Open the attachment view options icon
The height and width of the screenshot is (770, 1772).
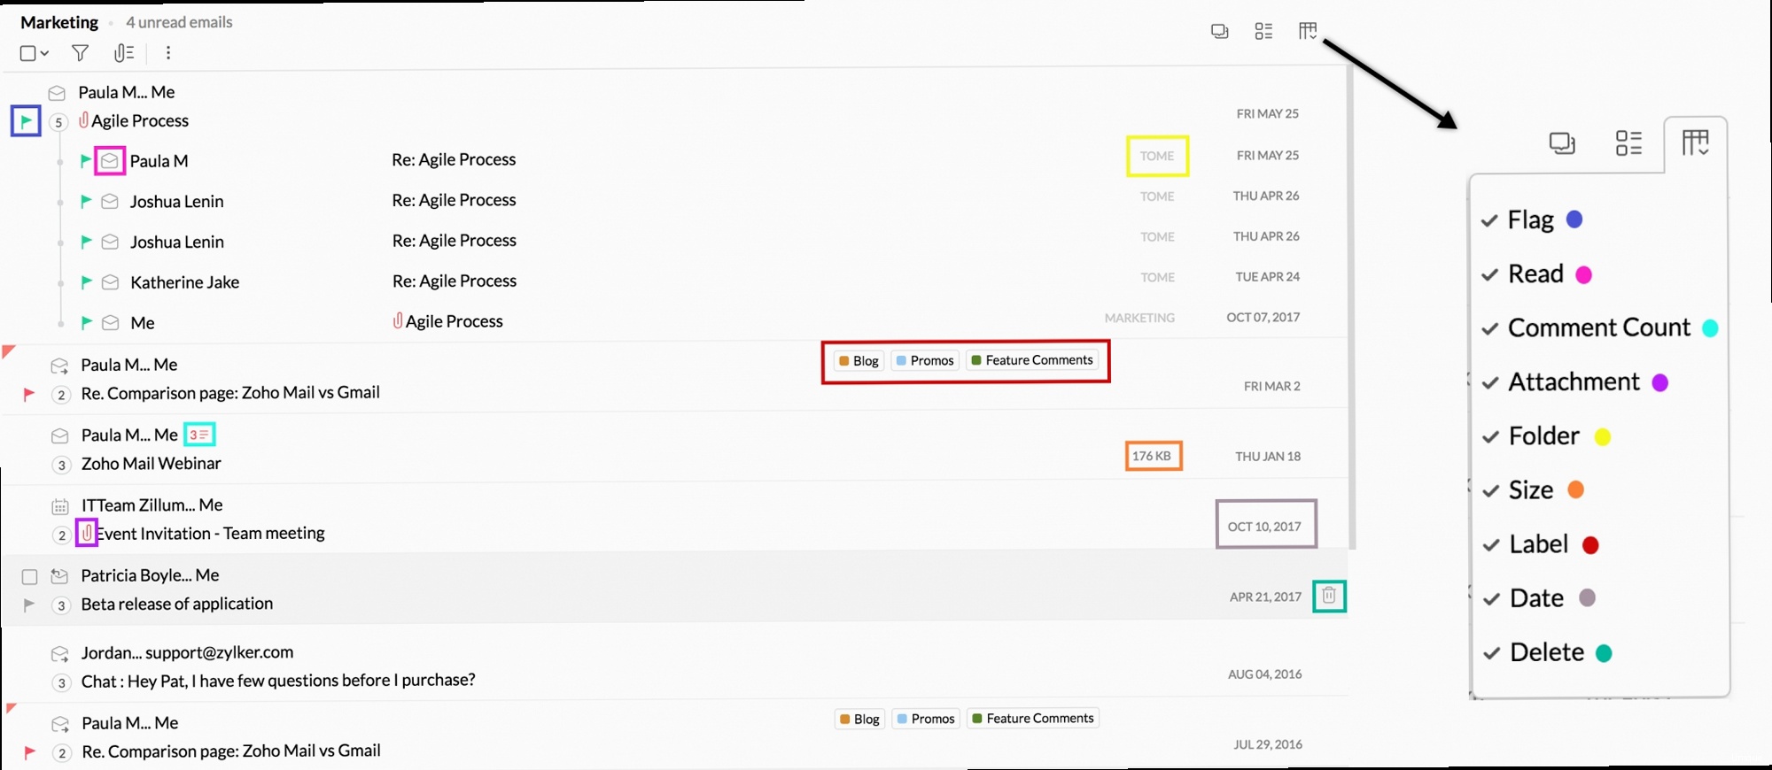click(x=124, y=53)
